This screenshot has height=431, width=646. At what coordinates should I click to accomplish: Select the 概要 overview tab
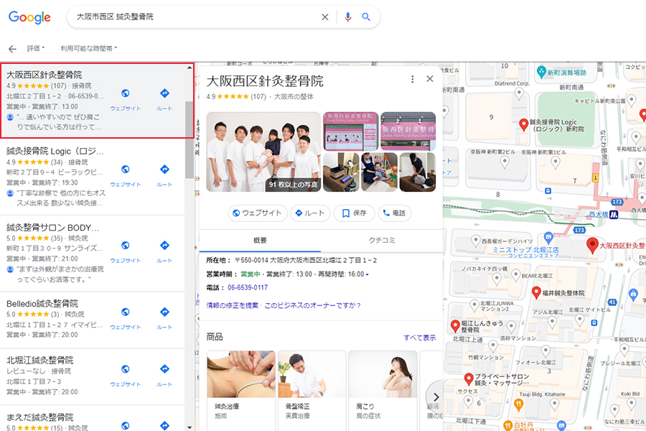point(259,240)
